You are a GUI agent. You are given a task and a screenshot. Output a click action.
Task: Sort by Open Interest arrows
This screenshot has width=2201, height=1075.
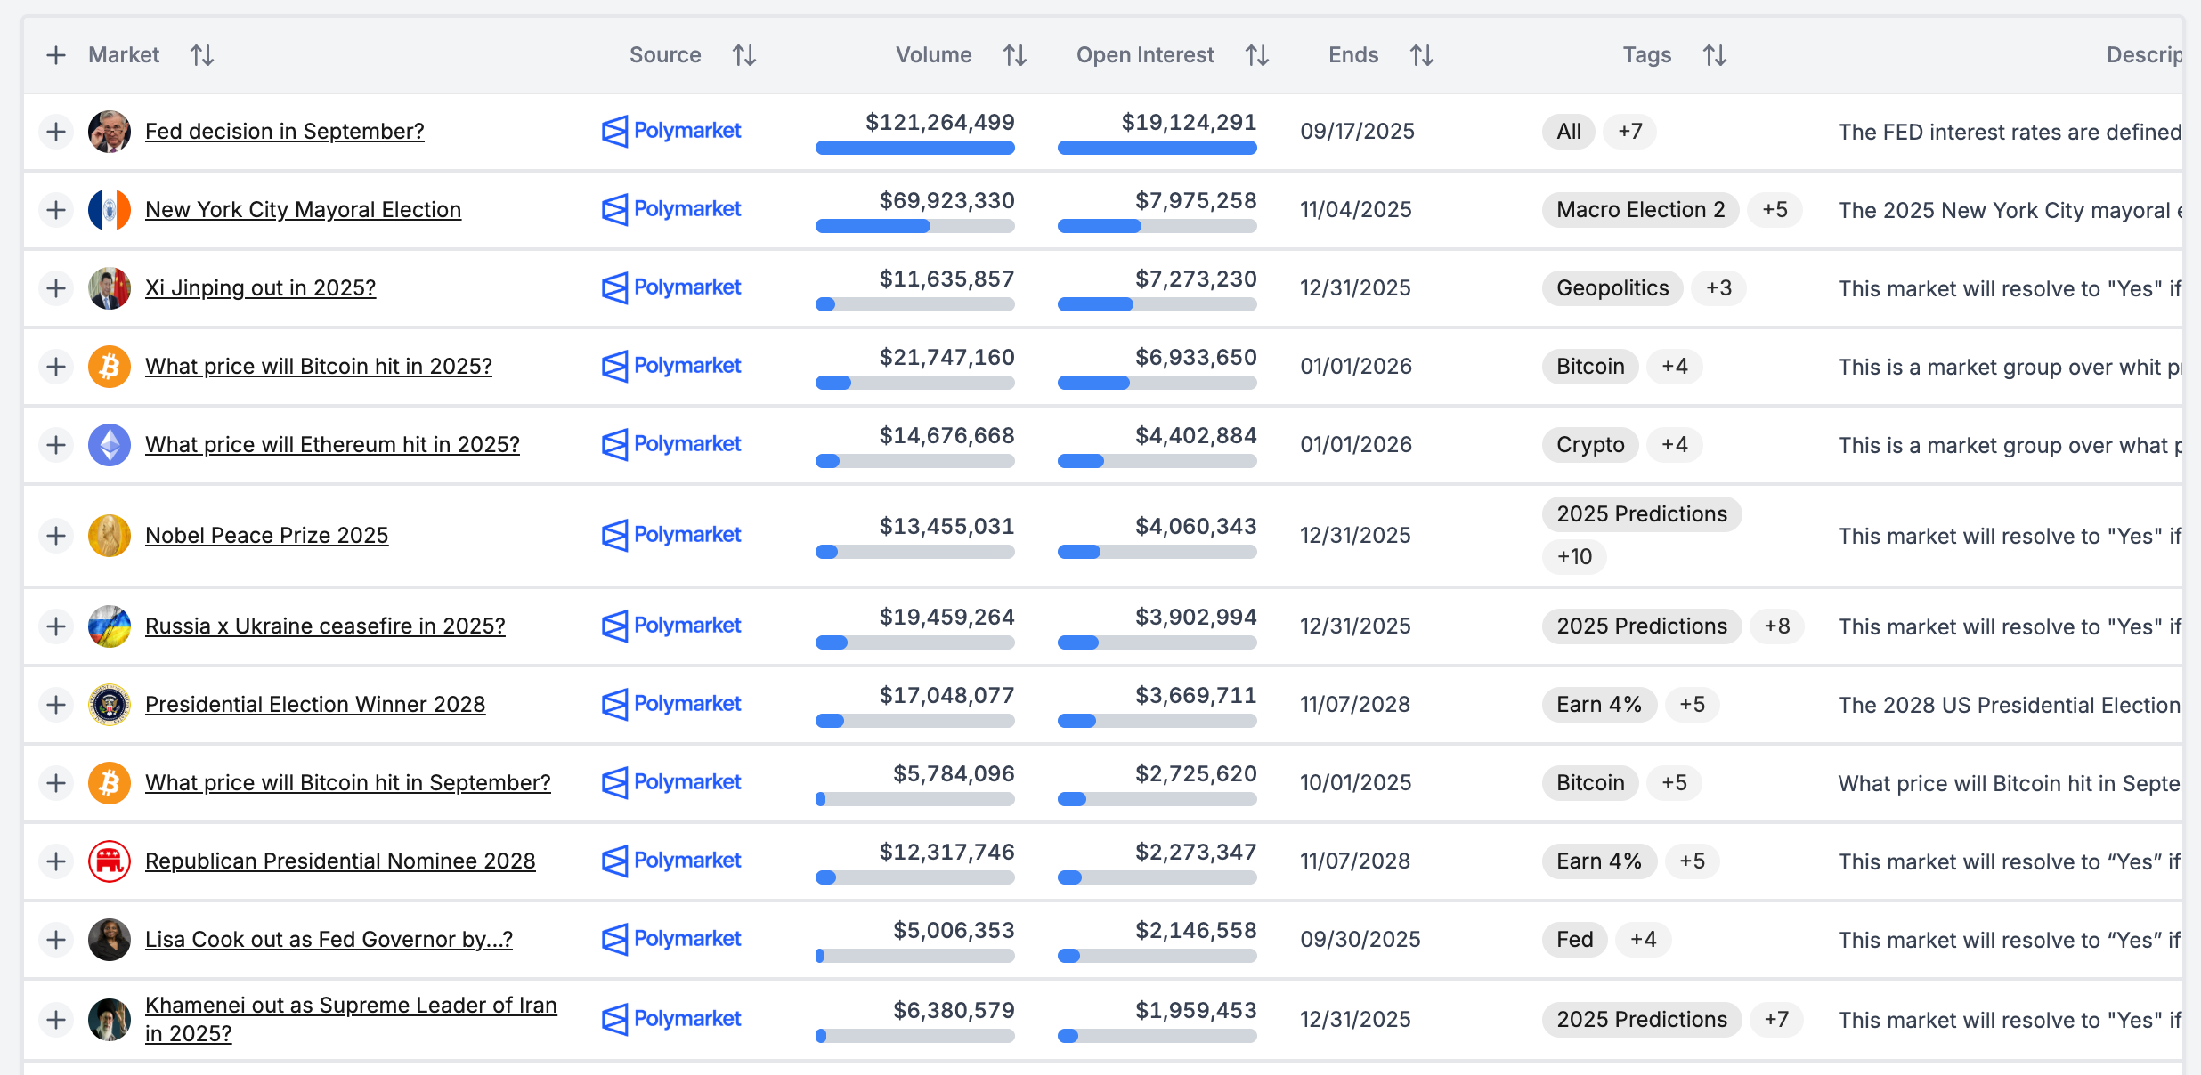pos(1257,55)
